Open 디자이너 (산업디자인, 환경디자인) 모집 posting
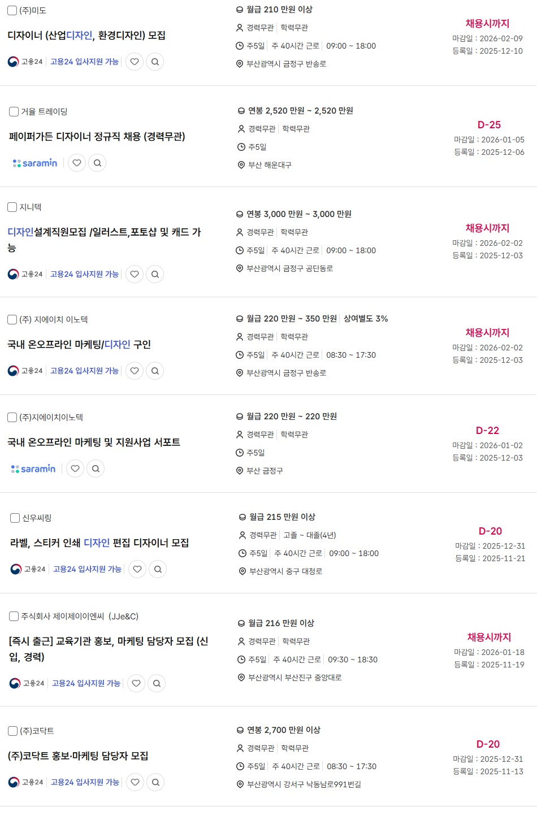 (x=86, y=35)
